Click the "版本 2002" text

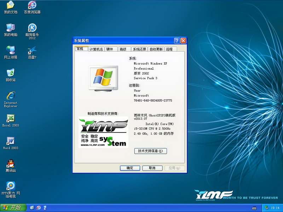point(141,73)
